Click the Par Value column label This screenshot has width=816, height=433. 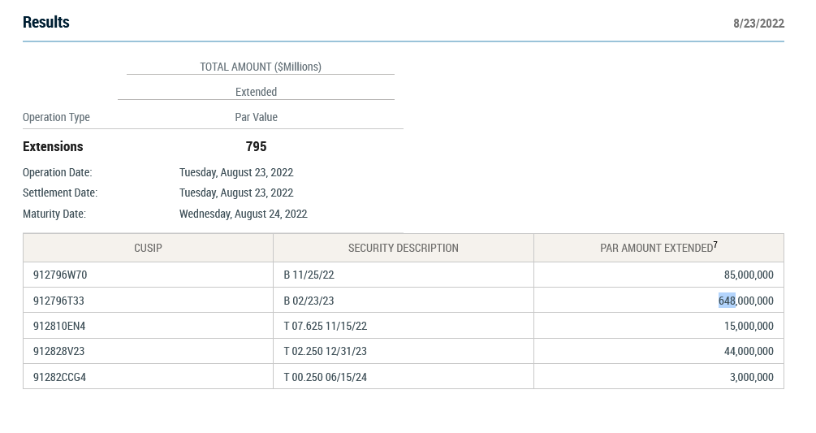[256, 117]
